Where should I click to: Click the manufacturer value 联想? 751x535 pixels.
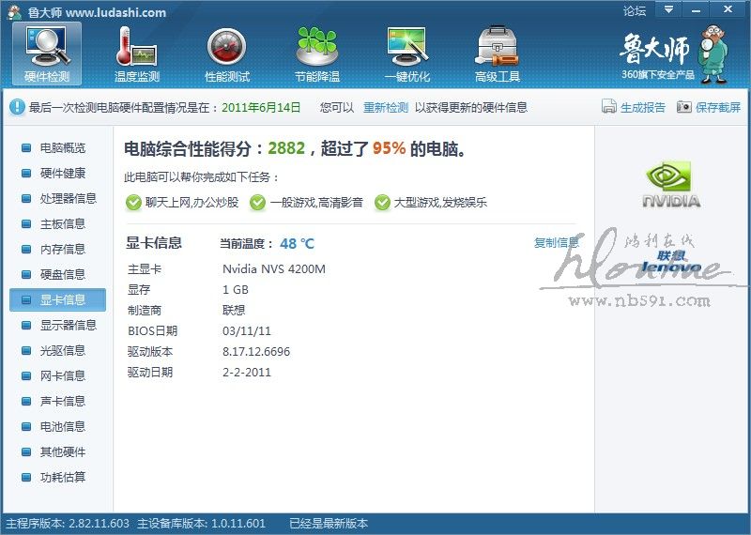[x=234, y=311]
